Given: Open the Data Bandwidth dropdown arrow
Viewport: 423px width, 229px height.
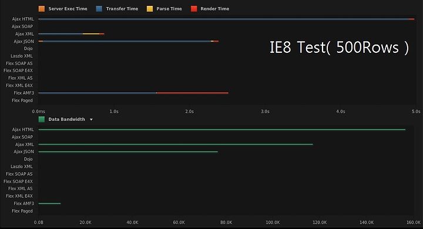Looking at the screenshot, I should pyautogui.click(x=91, y=119).
